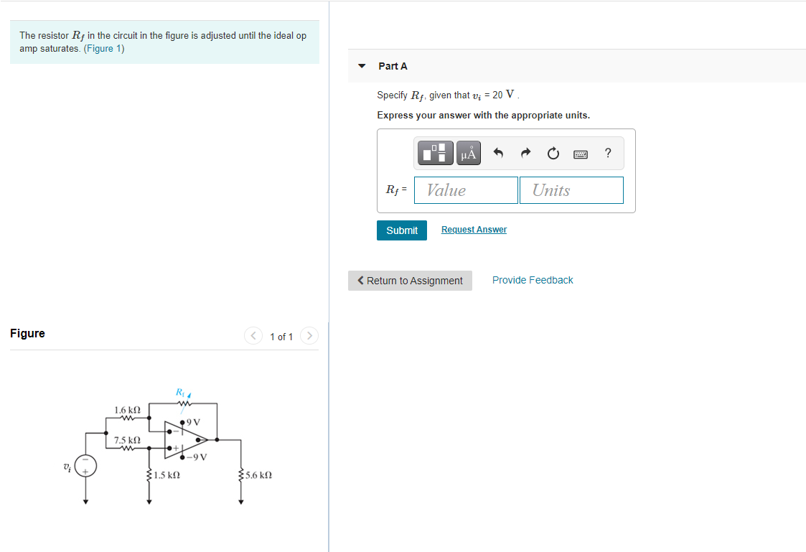
Task: Select the µÅ units insertion icon
Action: point(468,152)
